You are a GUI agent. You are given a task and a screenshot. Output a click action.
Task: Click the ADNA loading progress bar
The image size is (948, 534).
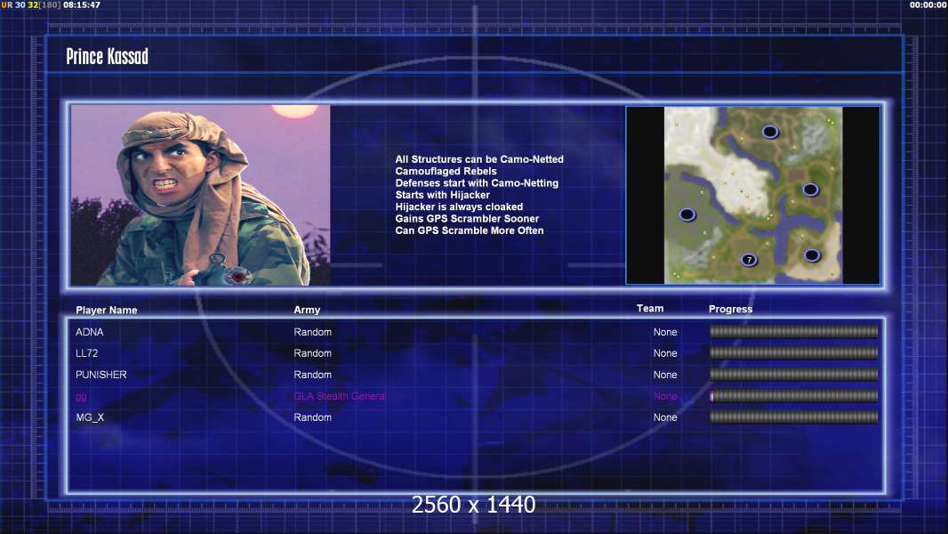coord(793,331)
